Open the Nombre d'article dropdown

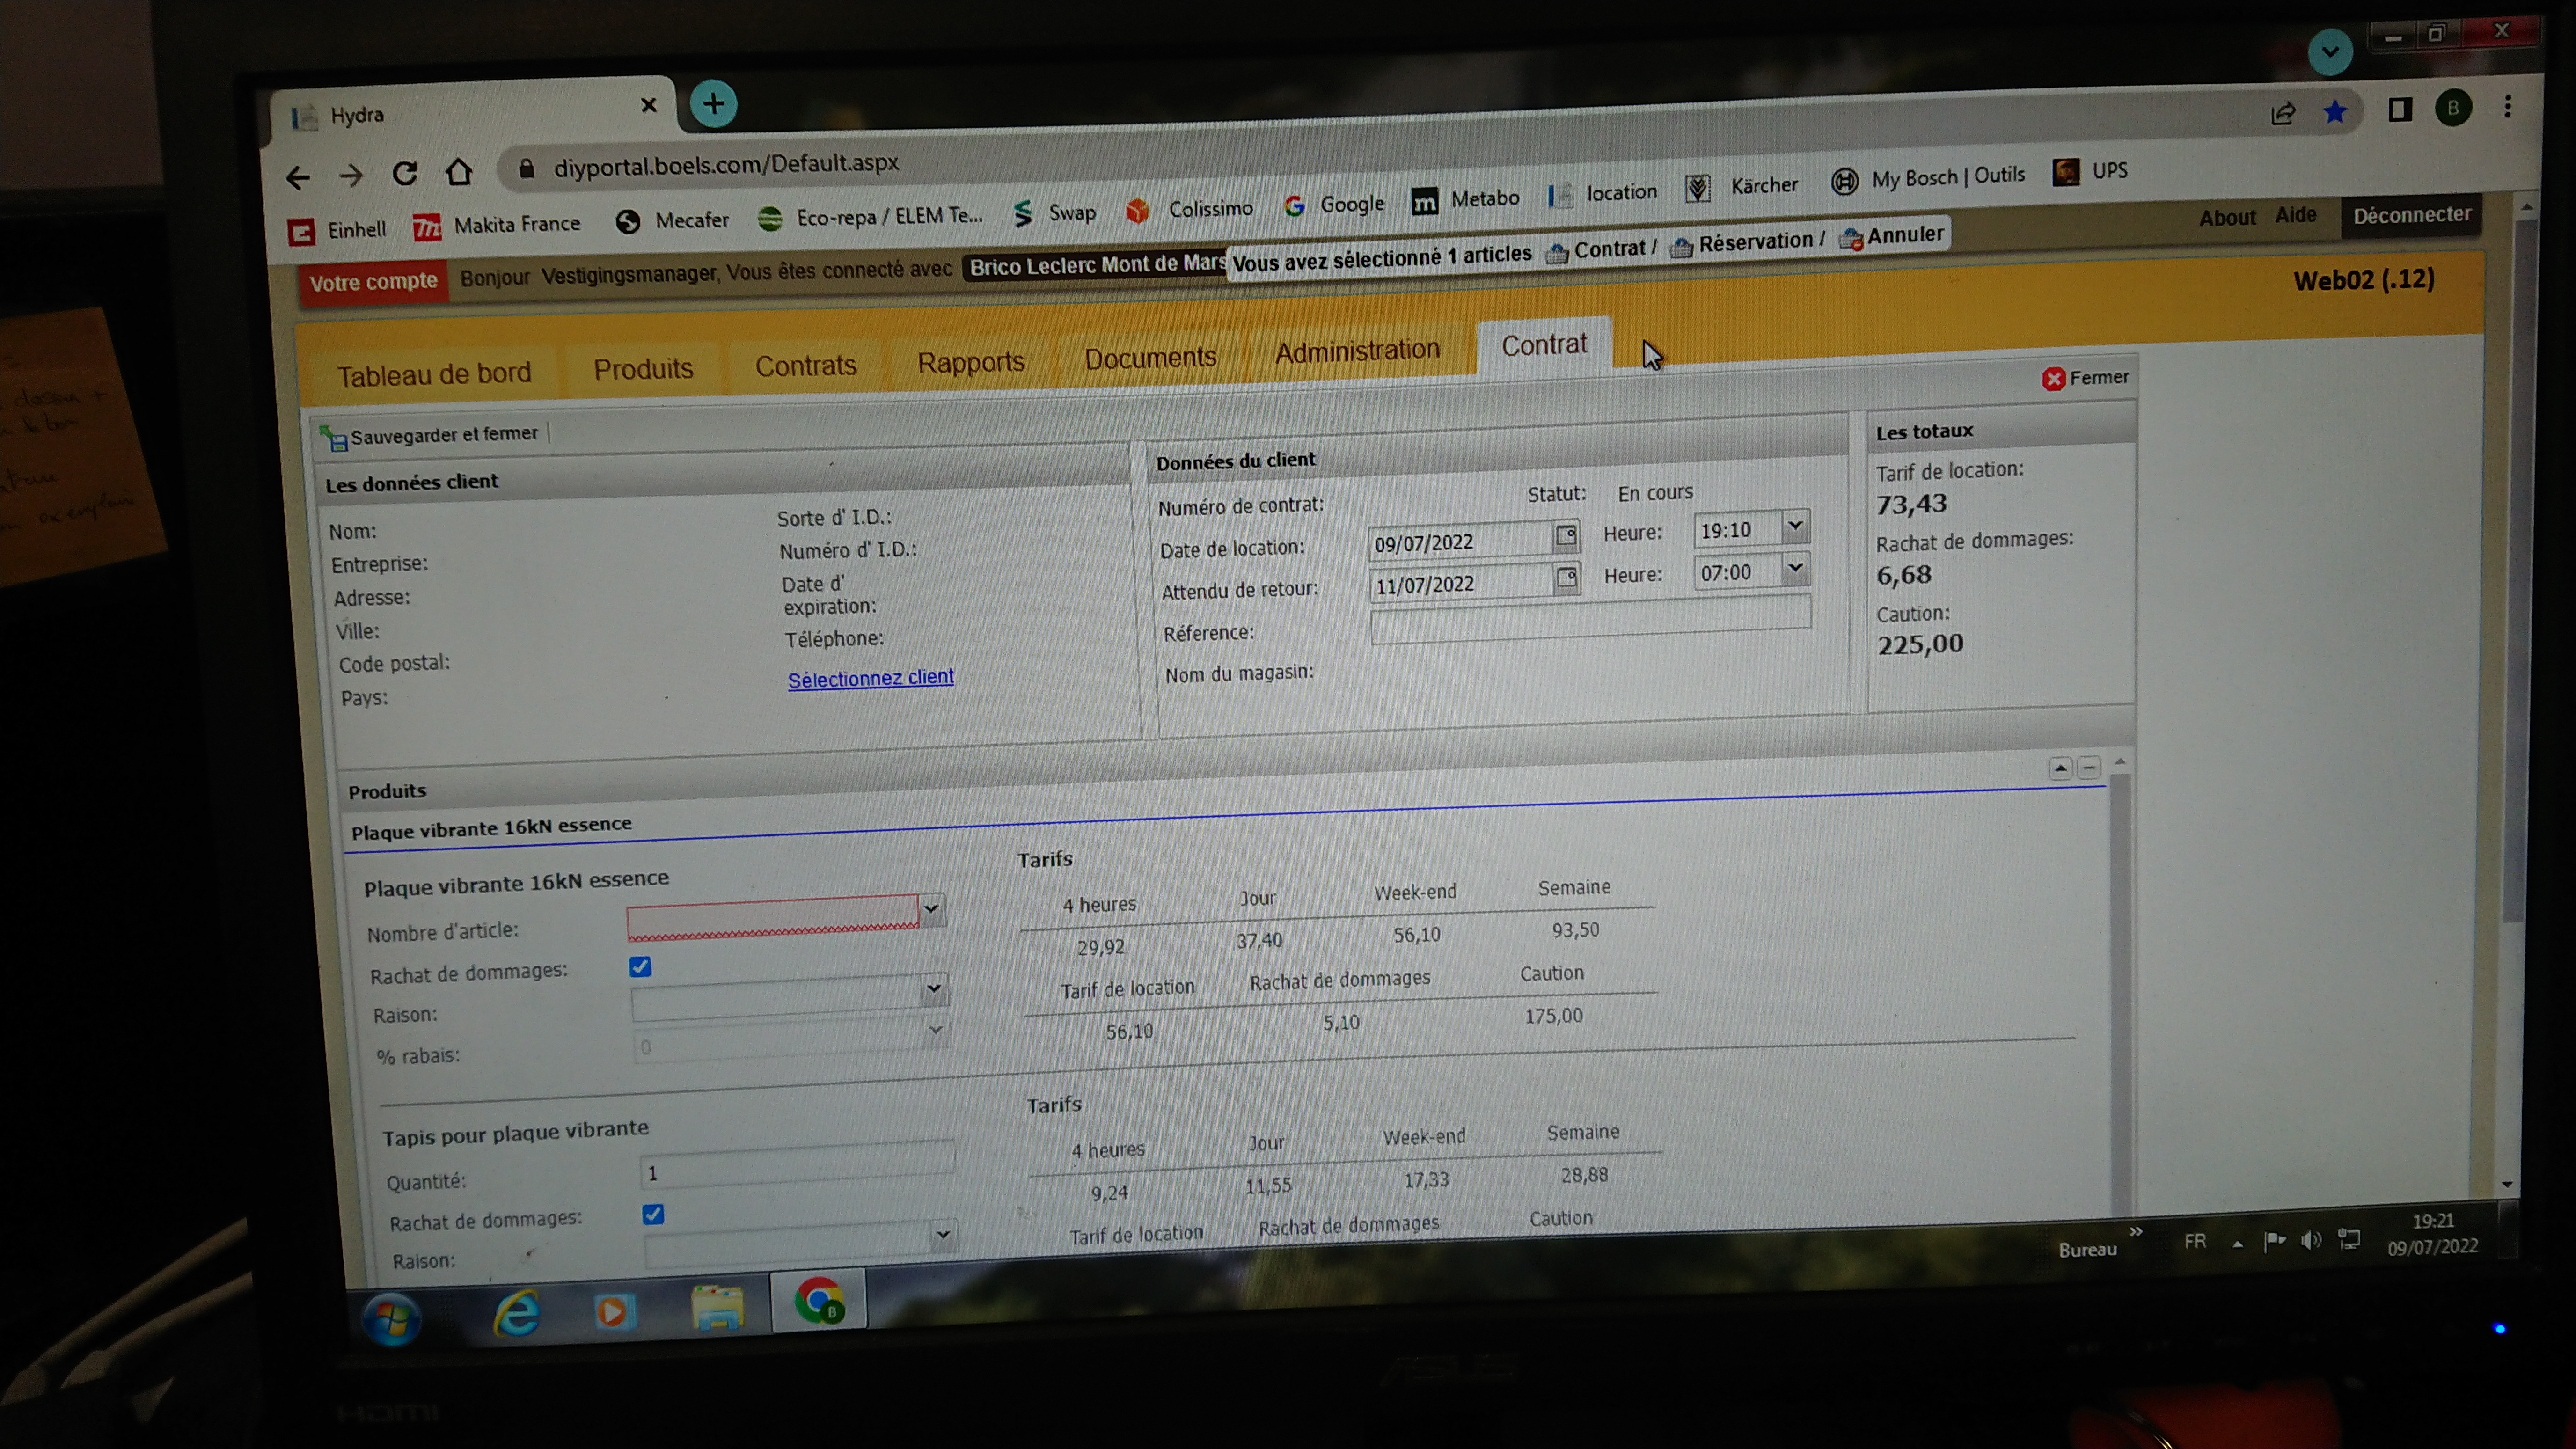(931, 910)
